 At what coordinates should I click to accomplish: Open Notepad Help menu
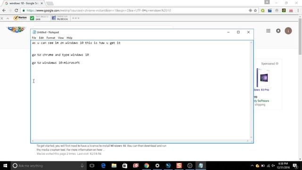coord(69,38)
